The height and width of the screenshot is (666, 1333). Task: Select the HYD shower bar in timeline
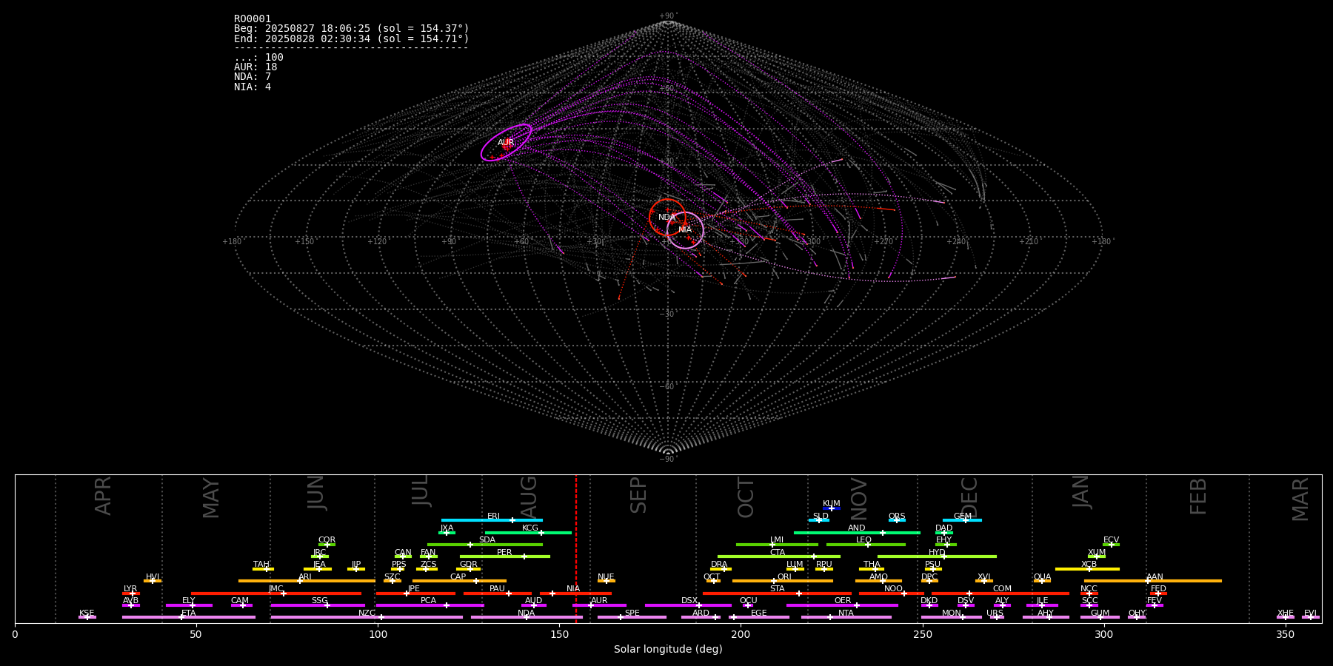coord(937,556)
